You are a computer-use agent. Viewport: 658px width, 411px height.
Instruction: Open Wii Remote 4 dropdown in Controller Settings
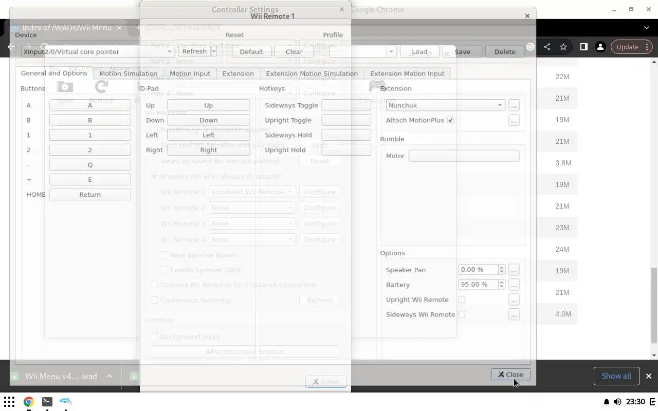252,239
